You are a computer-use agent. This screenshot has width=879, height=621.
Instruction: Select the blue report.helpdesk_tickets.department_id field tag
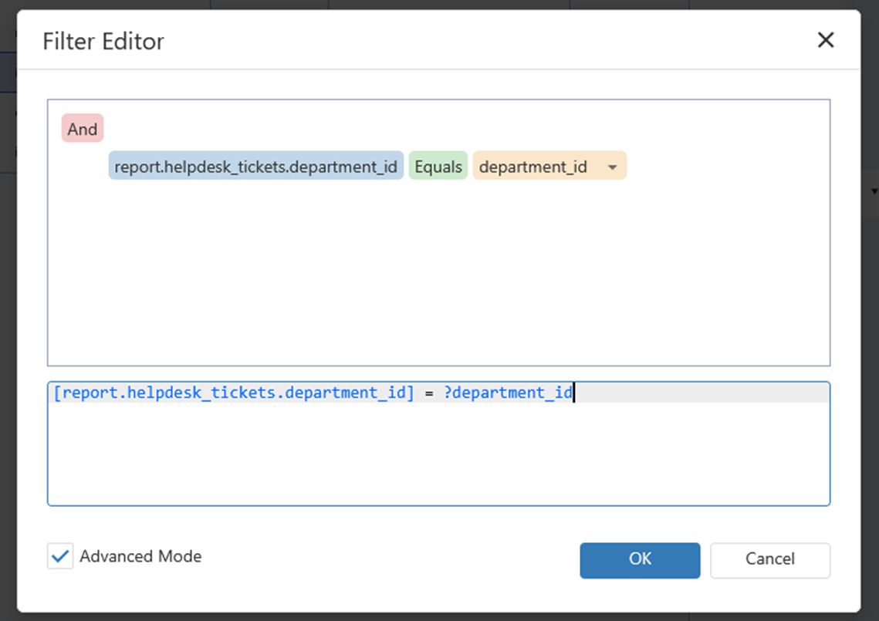click(255, 167)
